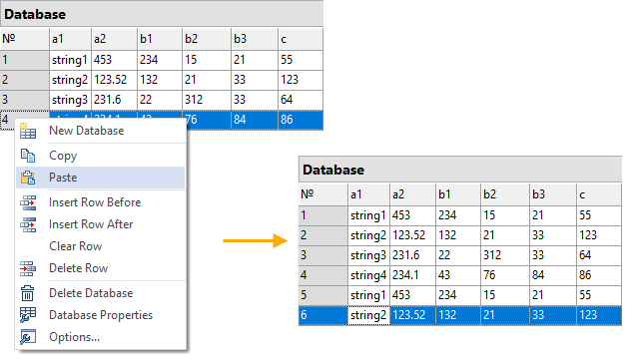Select row number 4 in left table
628x364 pixels.
(x=7, y=120)
